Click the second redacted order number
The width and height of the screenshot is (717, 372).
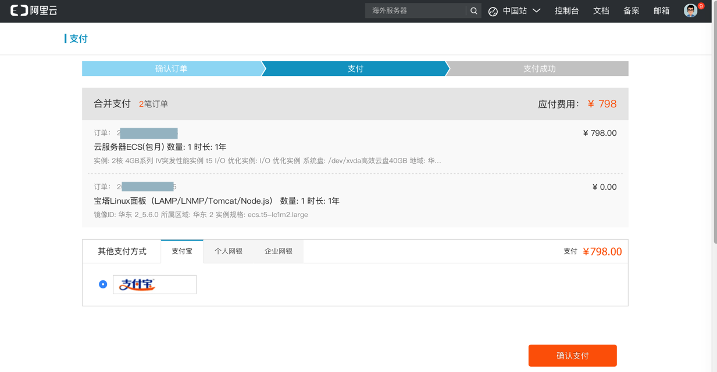(x=147, y=187)
